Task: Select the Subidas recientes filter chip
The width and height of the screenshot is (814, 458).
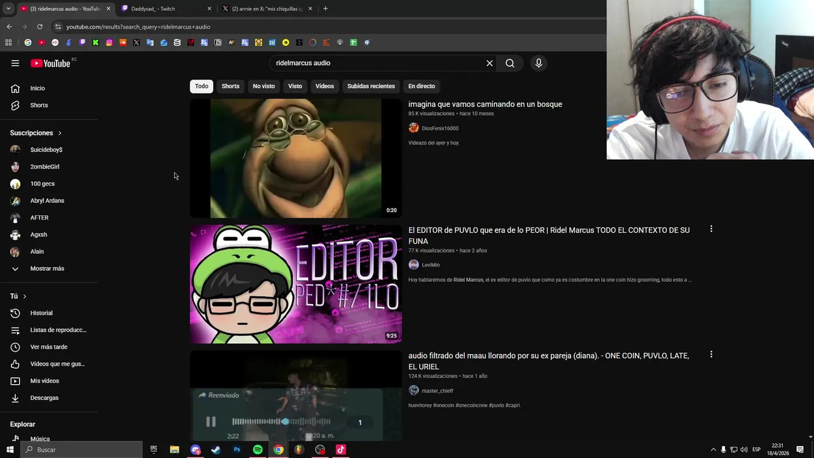Action: [x=371, y=86]
